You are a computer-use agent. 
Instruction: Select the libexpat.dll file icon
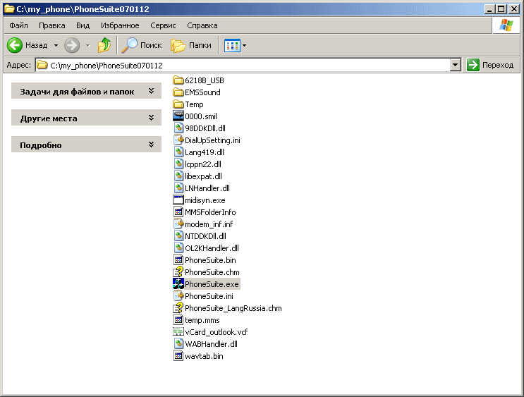click(178, 176)
